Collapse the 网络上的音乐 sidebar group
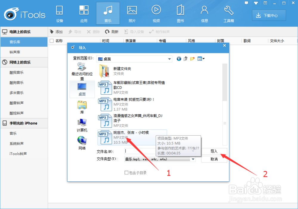298x209 pixels. click(24, 62)
